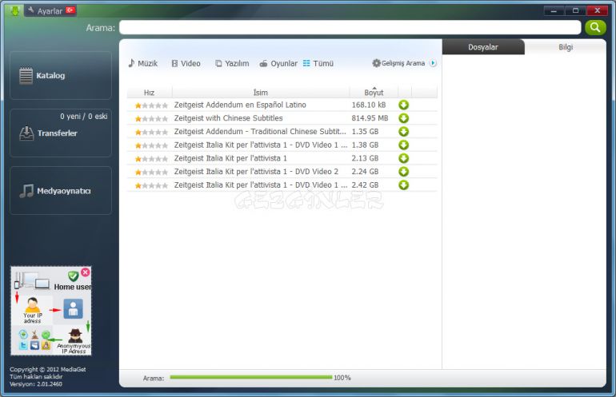Filter results by Video
This screenshot has height=397, width=616.
coord(186,63)
